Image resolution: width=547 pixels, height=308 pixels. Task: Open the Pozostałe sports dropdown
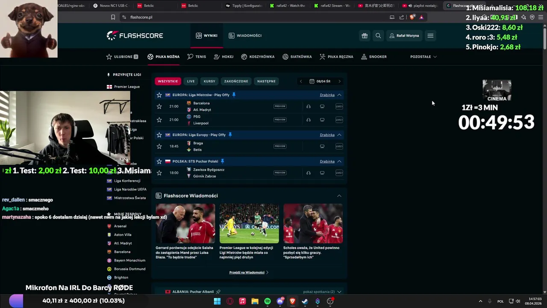(423, 56)
